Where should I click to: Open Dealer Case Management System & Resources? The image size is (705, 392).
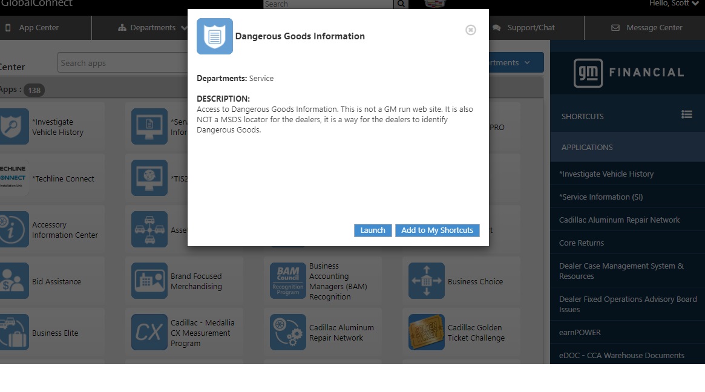click(621, 271)
